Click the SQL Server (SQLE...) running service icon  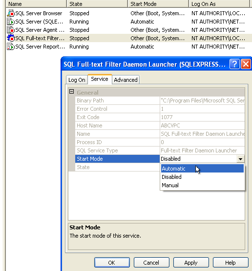11,22
